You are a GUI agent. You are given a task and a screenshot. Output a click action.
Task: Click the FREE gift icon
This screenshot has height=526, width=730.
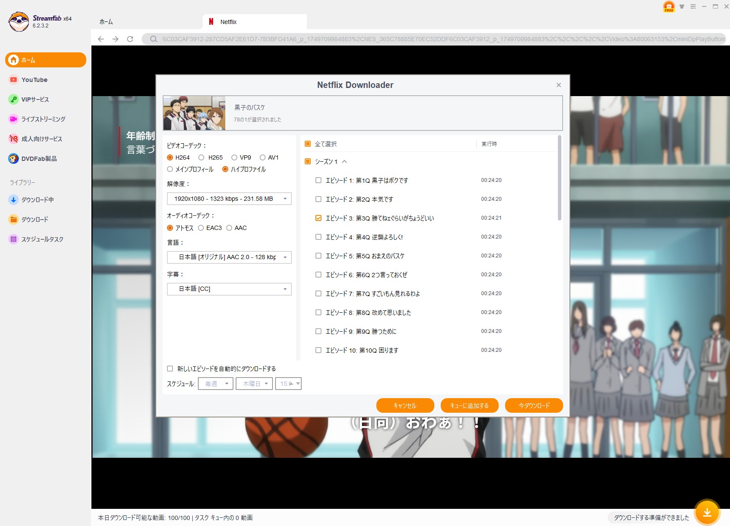[669, 6]
